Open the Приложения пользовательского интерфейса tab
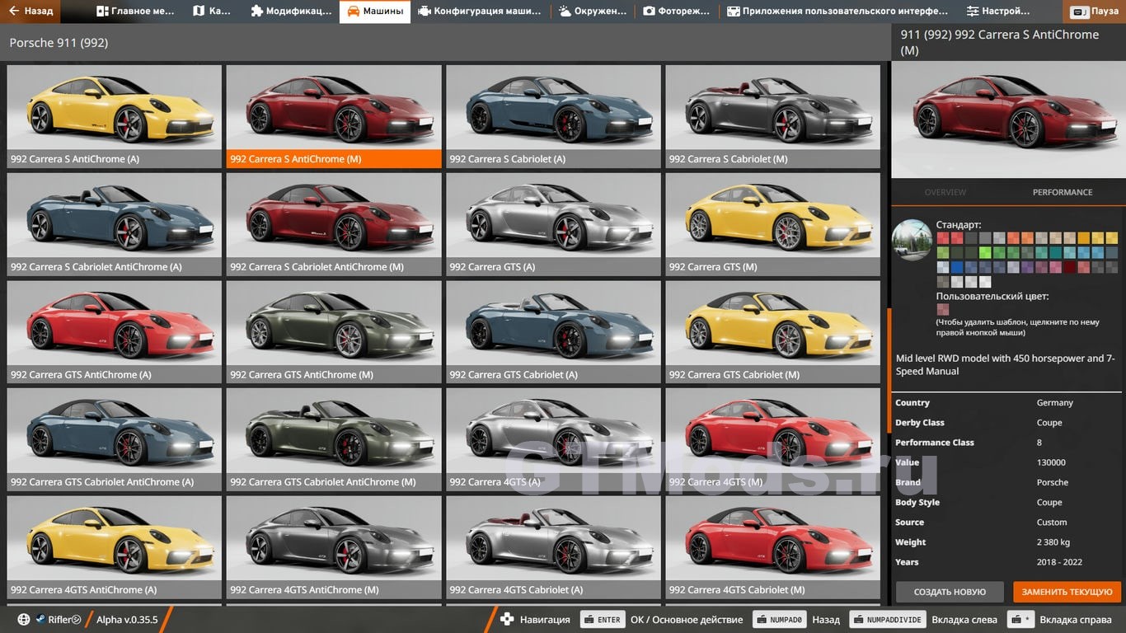This screenshot has width=1126, height=633. pos(837,12)
